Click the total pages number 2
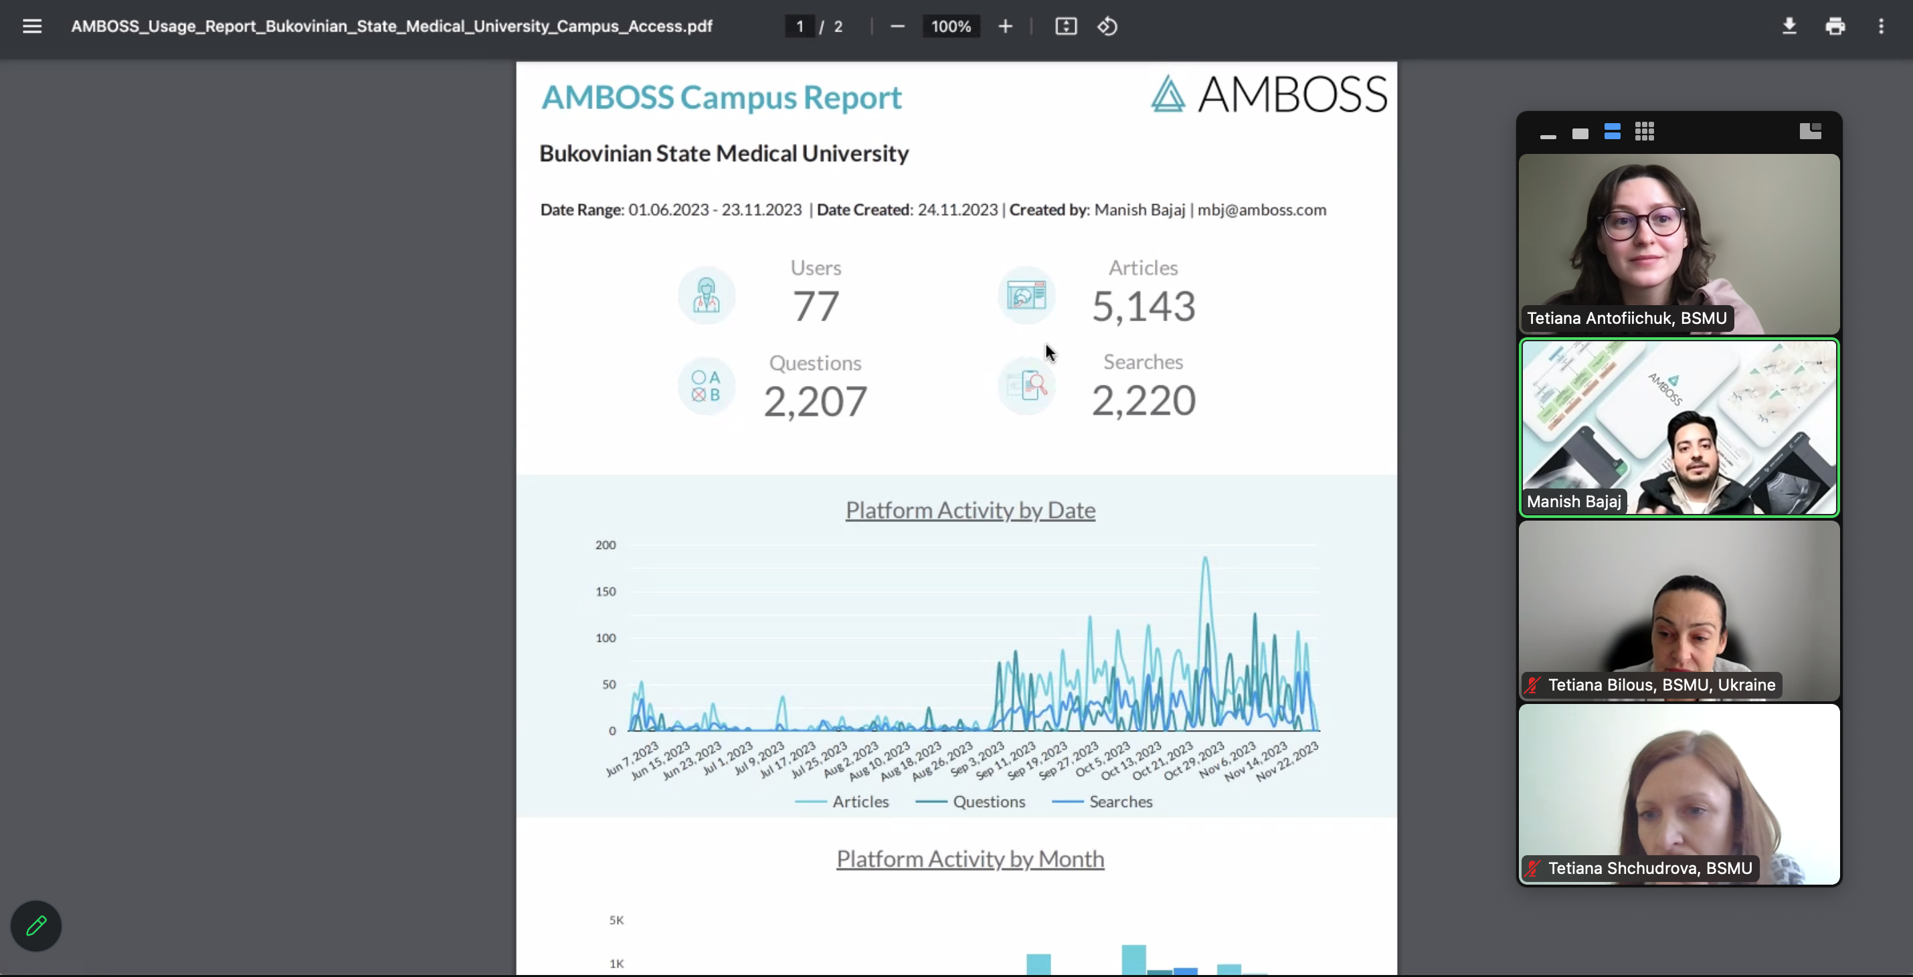Image resolution: width=1913 pixels, height=977 pixels. pyautogui.click(x=838, y=27)
